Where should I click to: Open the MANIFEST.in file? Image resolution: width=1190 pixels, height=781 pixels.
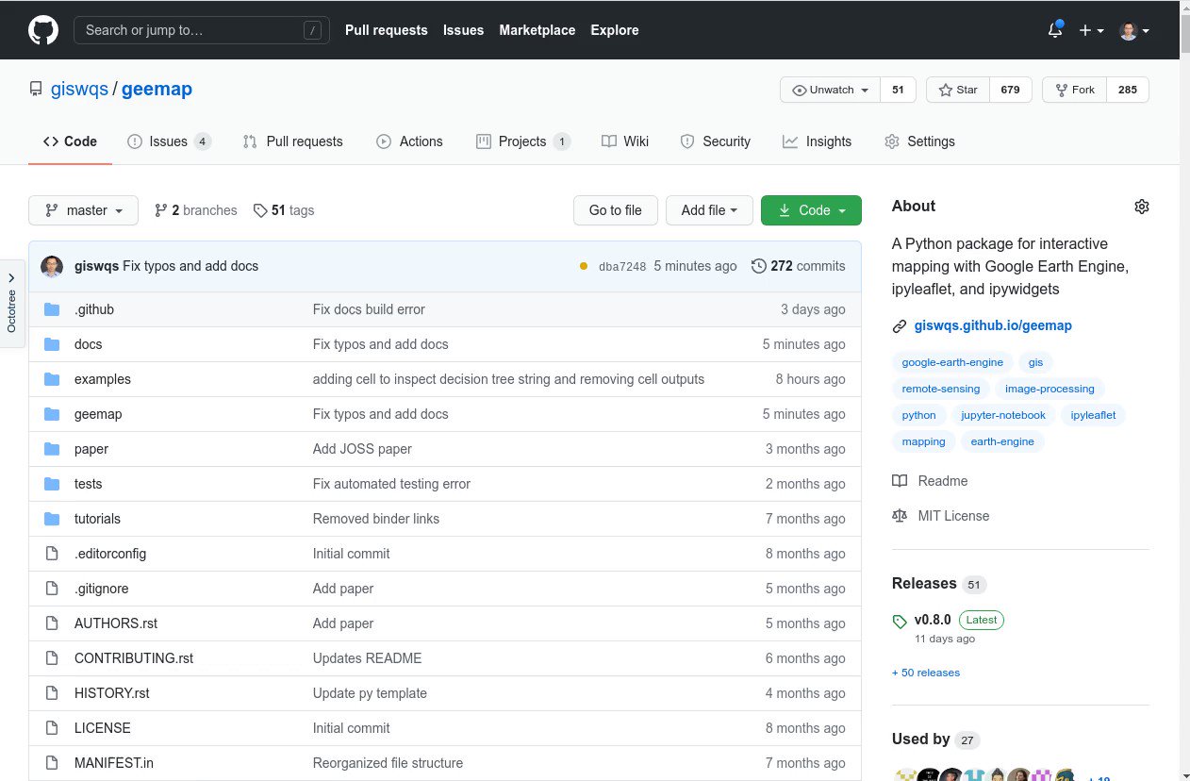[x=114, y=763]
